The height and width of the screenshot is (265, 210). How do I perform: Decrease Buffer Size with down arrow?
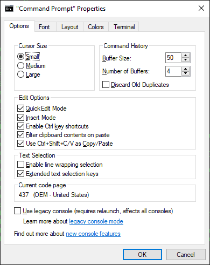(x=186, y=60)
